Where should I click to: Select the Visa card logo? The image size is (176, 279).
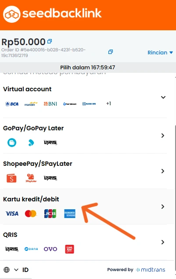(x=12, y=214)
